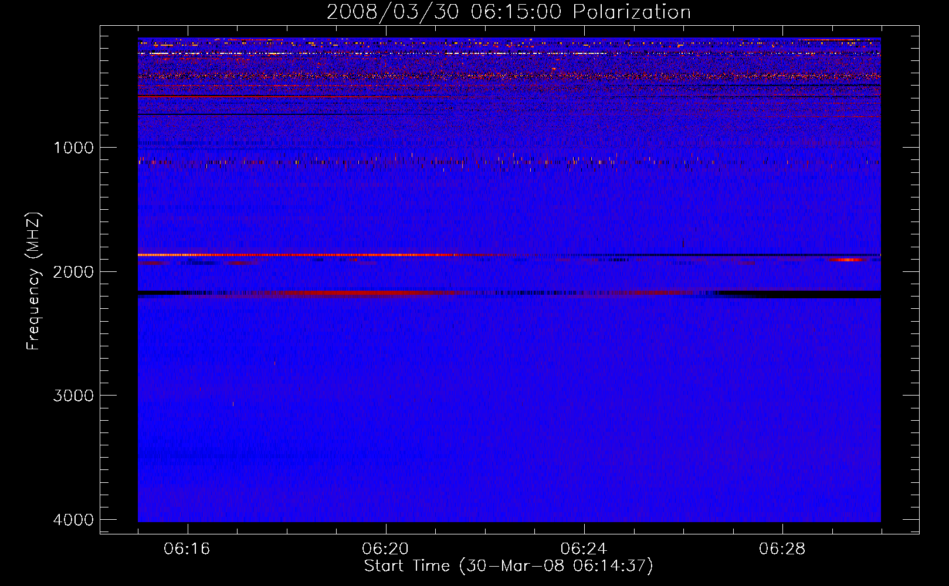The width and height of the screenshot is (949, 586).
Task: Click the "Start Time (30-Mar-08 06:14:37)" axis label
Action: click(509, 566)
